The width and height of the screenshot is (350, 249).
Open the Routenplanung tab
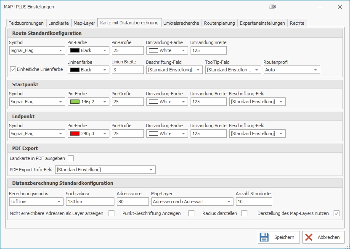coord(219,23)
